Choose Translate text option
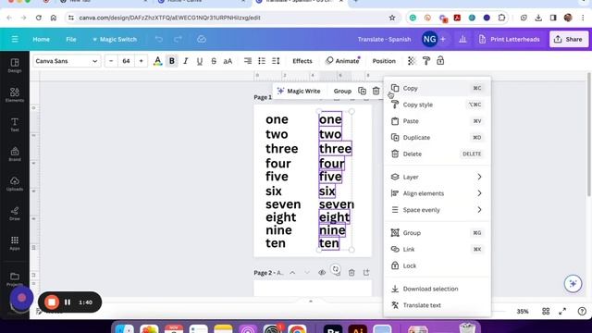This screenshot has width=592, height=333. (438, 305)
